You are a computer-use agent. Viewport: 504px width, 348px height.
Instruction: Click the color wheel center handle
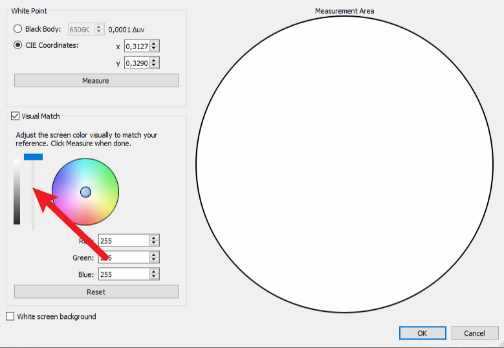[x=85, y=192]
